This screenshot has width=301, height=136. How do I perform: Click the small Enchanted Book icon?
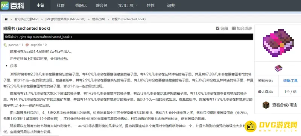(278, 68)
